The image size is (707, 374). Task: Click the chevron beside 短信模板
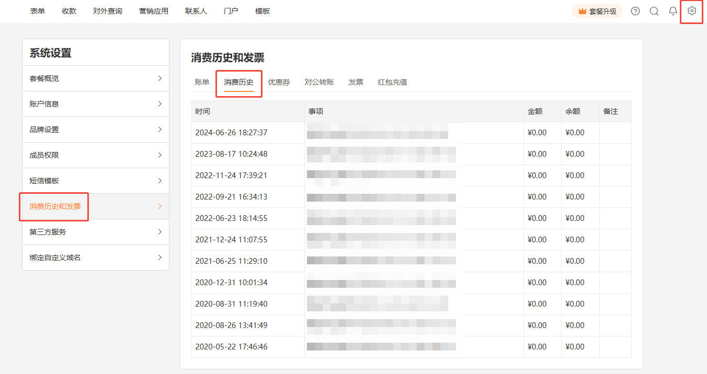160,181
